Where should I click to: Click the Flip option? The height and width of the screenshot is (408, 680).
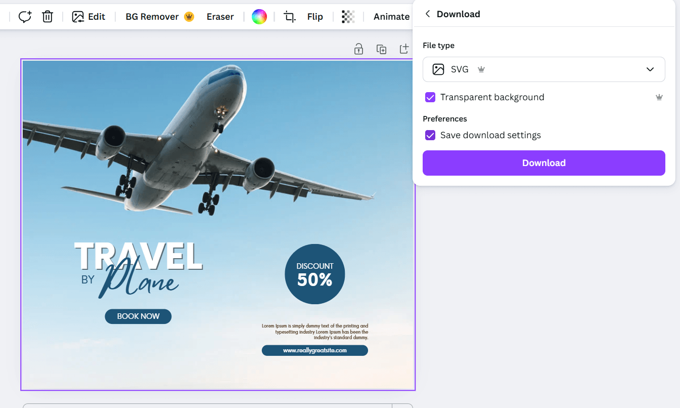coord(315,17)
